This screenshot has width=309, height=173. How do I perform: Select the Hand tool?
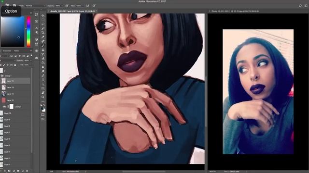click(43, 93)
